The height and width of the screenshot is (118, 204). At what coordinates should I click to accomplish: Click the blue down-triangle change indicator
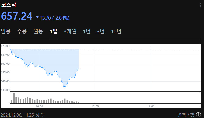[37, 18]
